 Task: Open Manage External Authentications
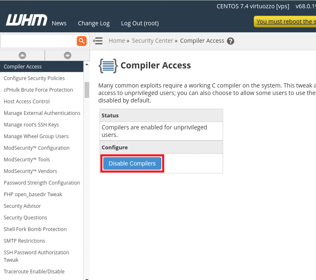(x=42, y=113)
